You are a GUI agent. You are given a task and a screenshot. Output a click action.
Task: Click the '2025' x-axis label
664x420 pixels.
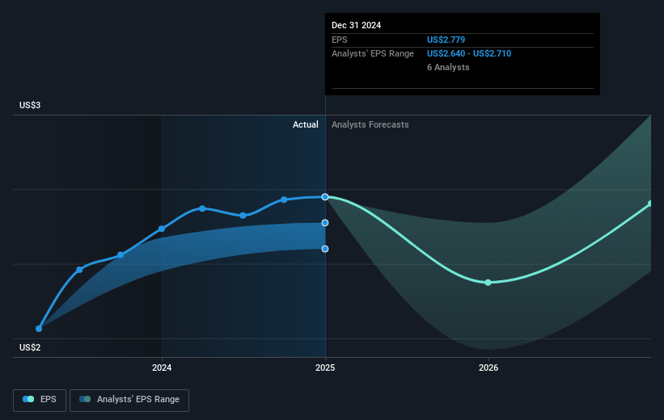point(325,368)
